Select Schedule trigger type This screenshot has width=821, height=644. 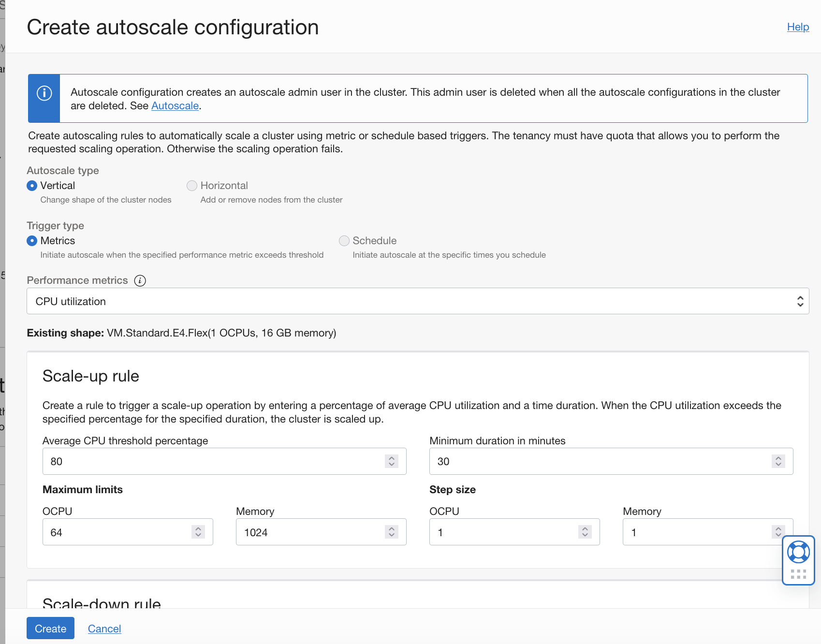tap(344, 241)
